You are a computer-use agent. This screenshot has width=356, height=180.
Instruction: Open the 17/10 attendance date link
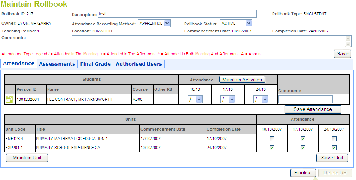pyautogui.click(x=228, y=89)
